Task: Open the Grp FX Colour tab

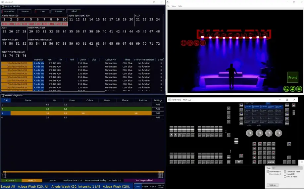Action: pos(161,186)
